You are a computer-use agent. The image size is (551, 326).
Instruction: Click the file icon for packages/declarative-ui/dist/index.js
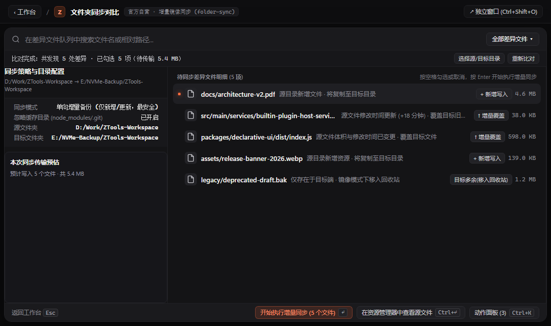tap(191, 137)
